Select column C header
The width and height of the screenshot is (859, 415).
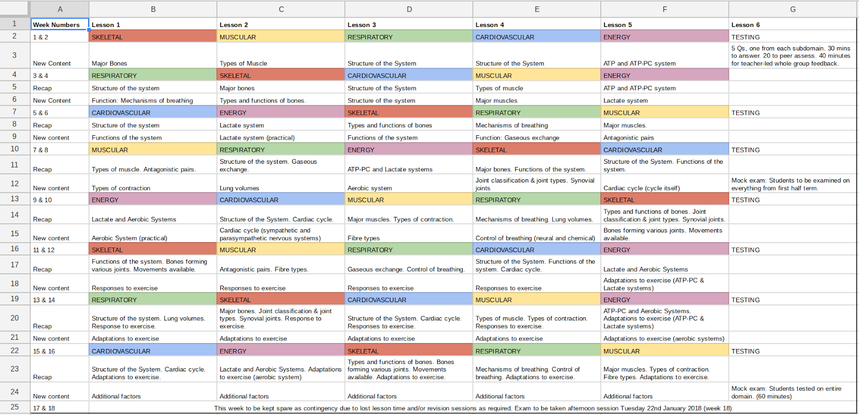(281, 9)
